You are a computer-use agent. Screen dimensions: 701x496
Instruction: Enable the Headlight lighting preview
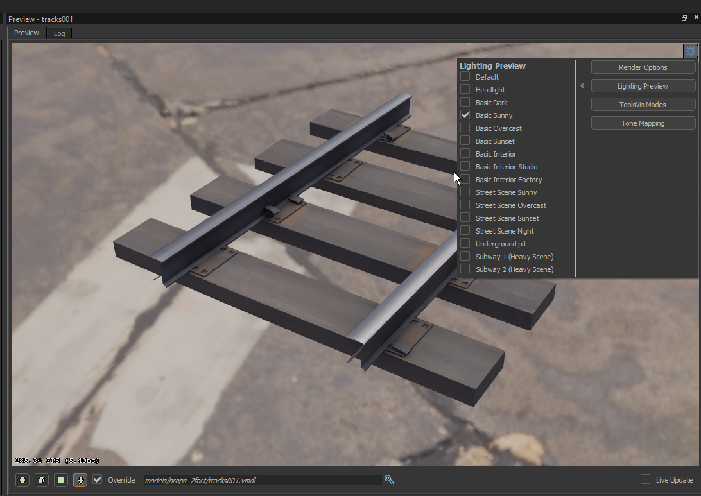click(x=464, y=89)
